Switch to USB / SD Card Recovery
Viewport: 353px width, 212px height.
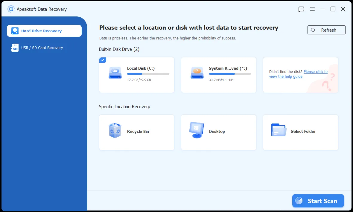click(42, 48)
